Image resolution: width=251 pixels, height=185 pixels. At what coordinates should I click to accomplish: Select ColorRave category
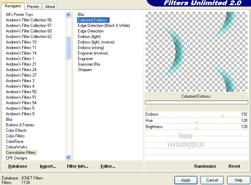(x=15, y=142)
